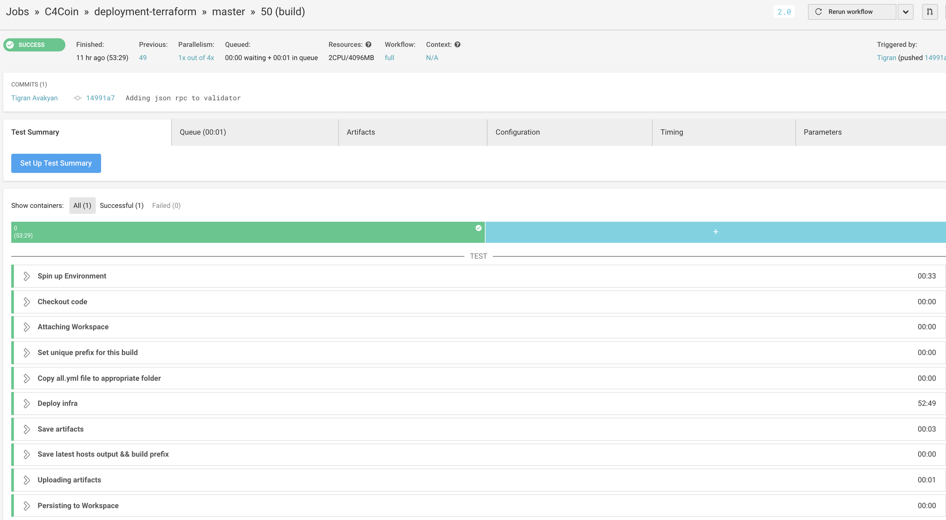
Task: Click the commit node icon beside 14991a7
Action: (78, 98)
